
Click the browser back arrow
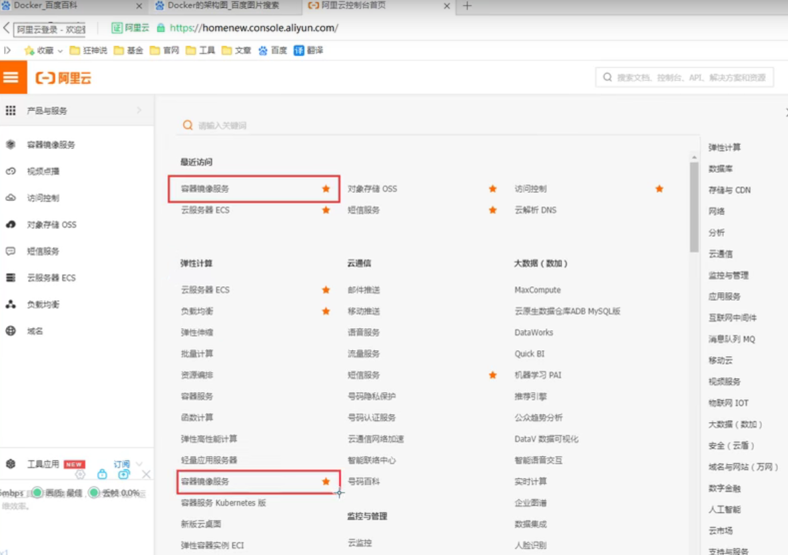[x=6, y=28]
